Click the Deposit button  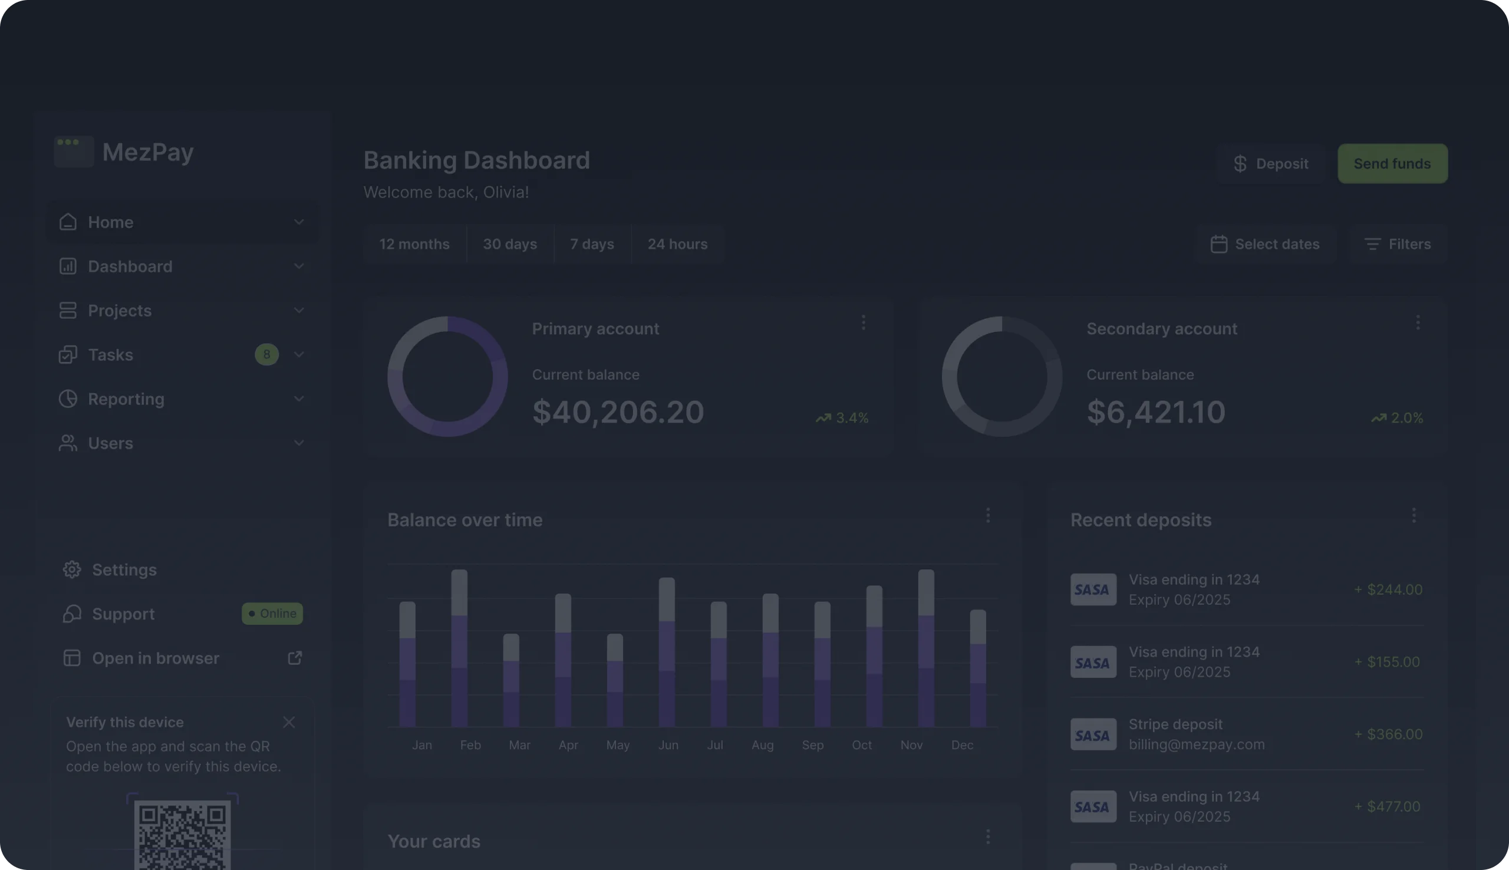click(x=1271, y=163)
